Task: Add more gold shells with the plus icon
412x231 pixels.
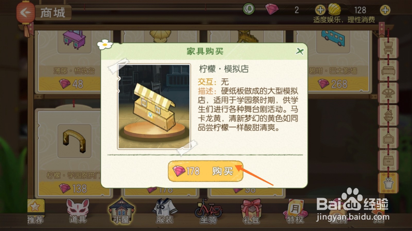Action: (x=385, y=10)
